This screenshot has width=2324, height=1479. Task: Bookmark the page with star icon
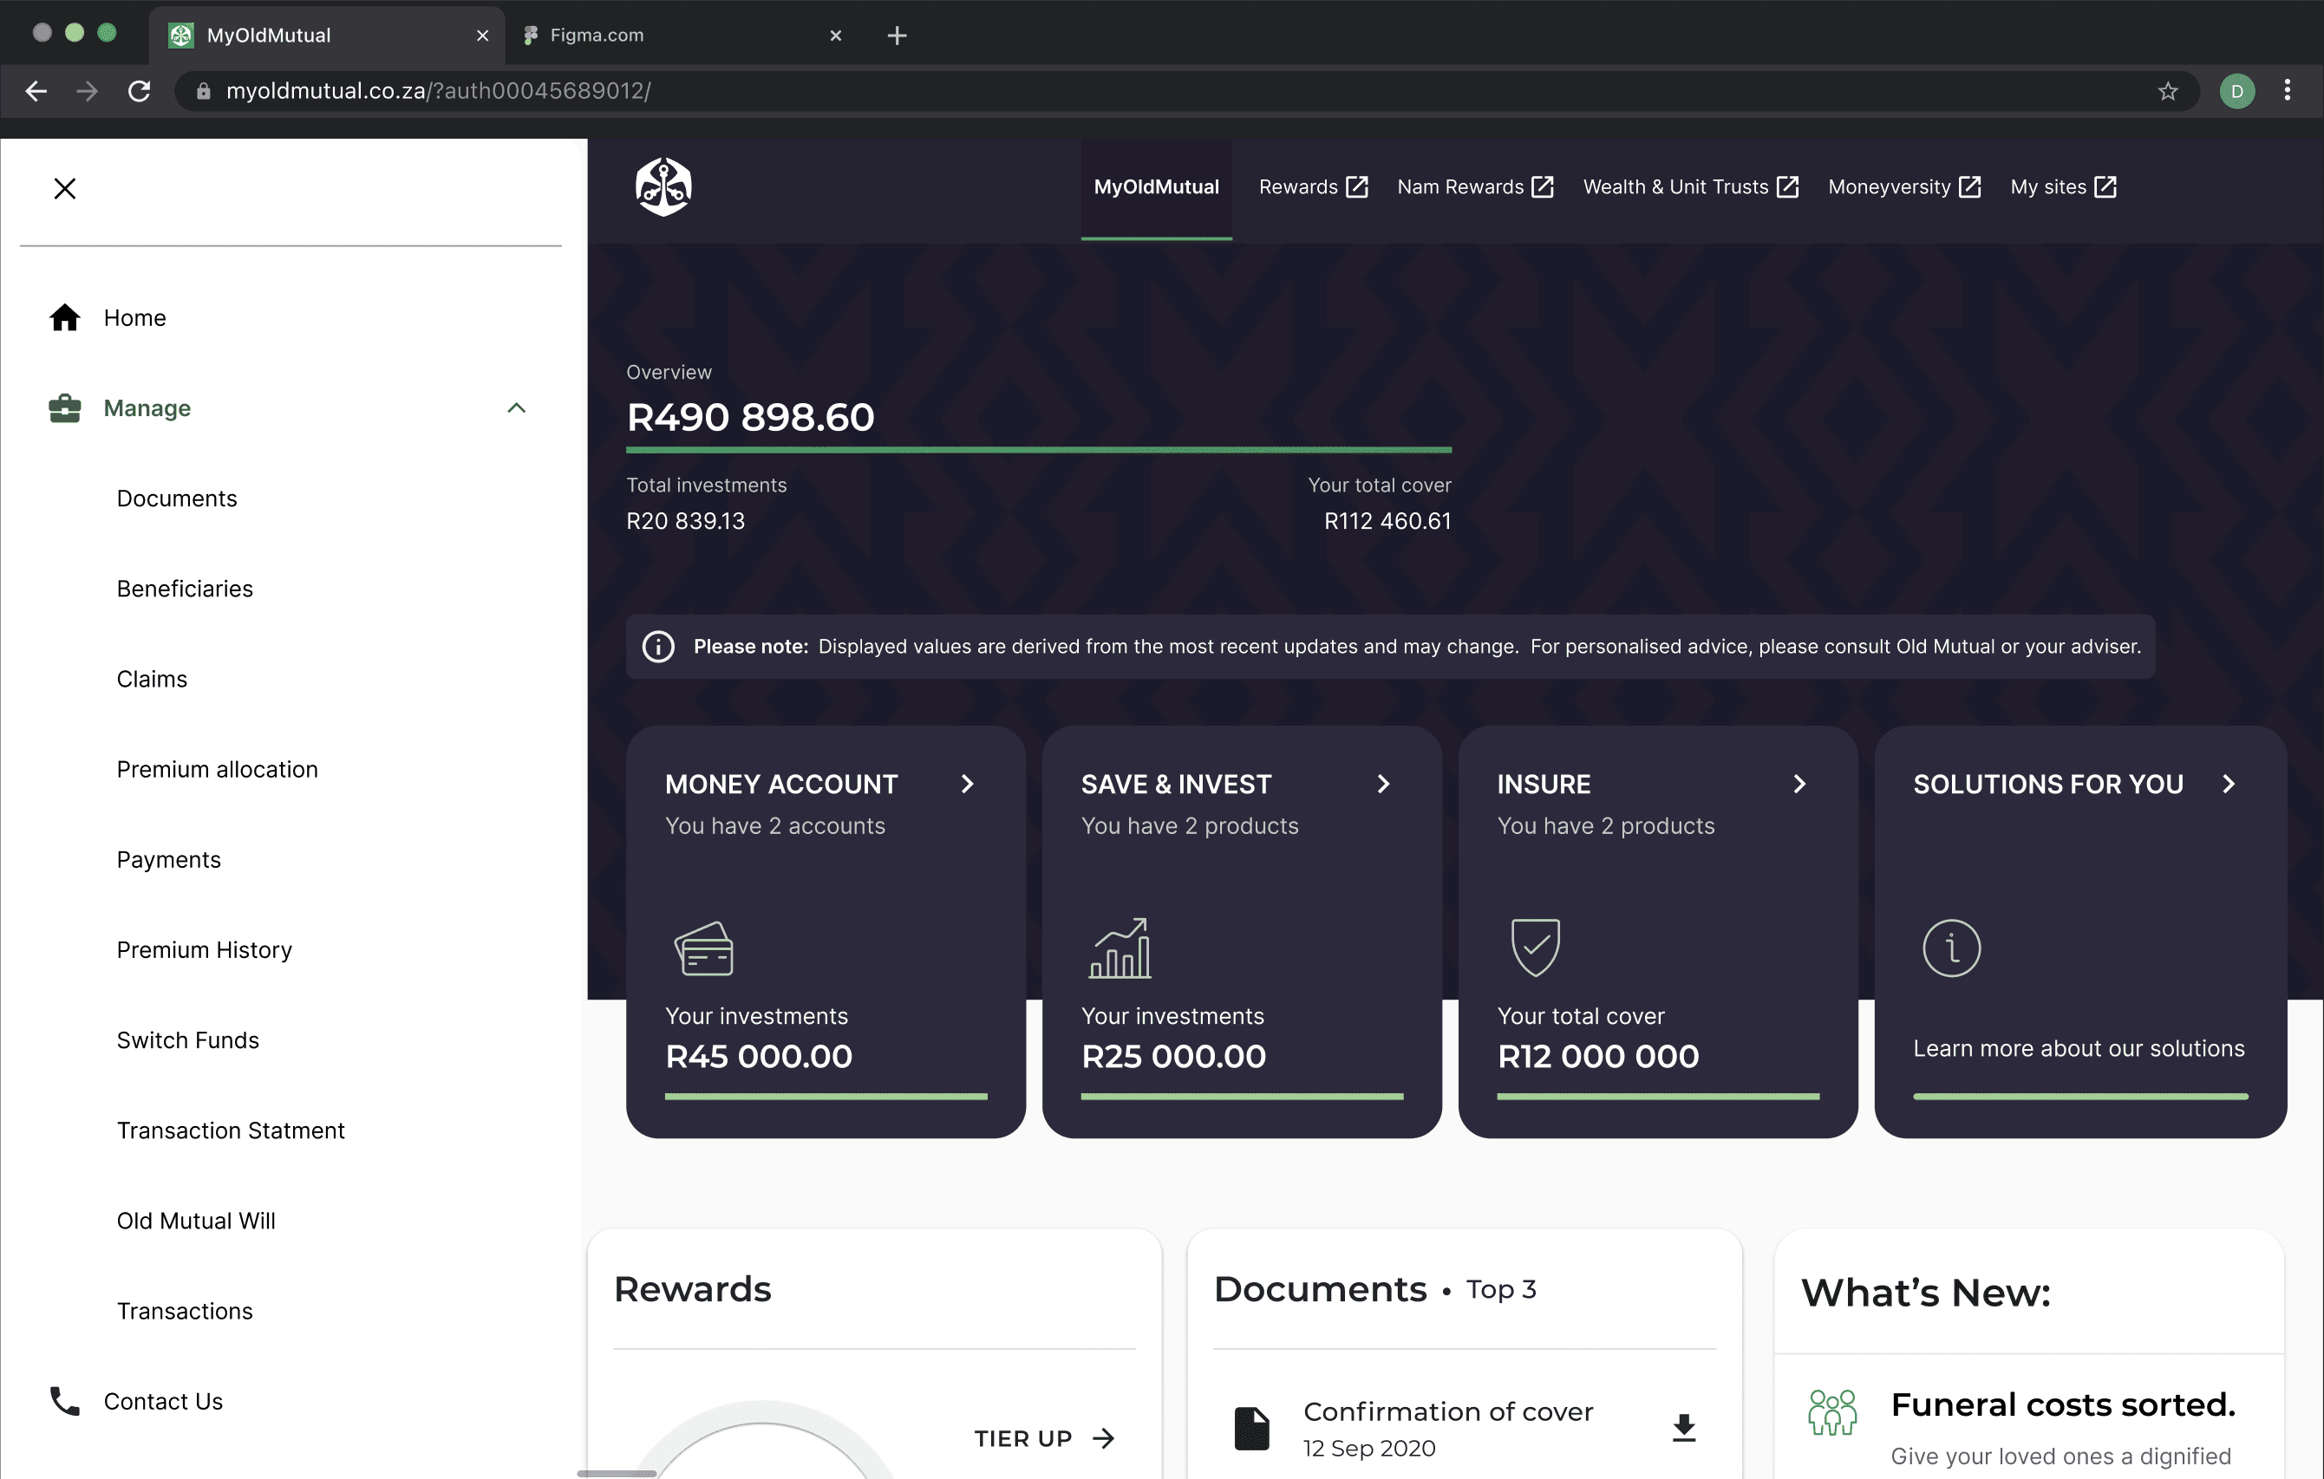click(x=2168, y=91)
